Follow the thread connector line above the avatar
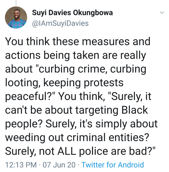 click(x=16, y=2)
